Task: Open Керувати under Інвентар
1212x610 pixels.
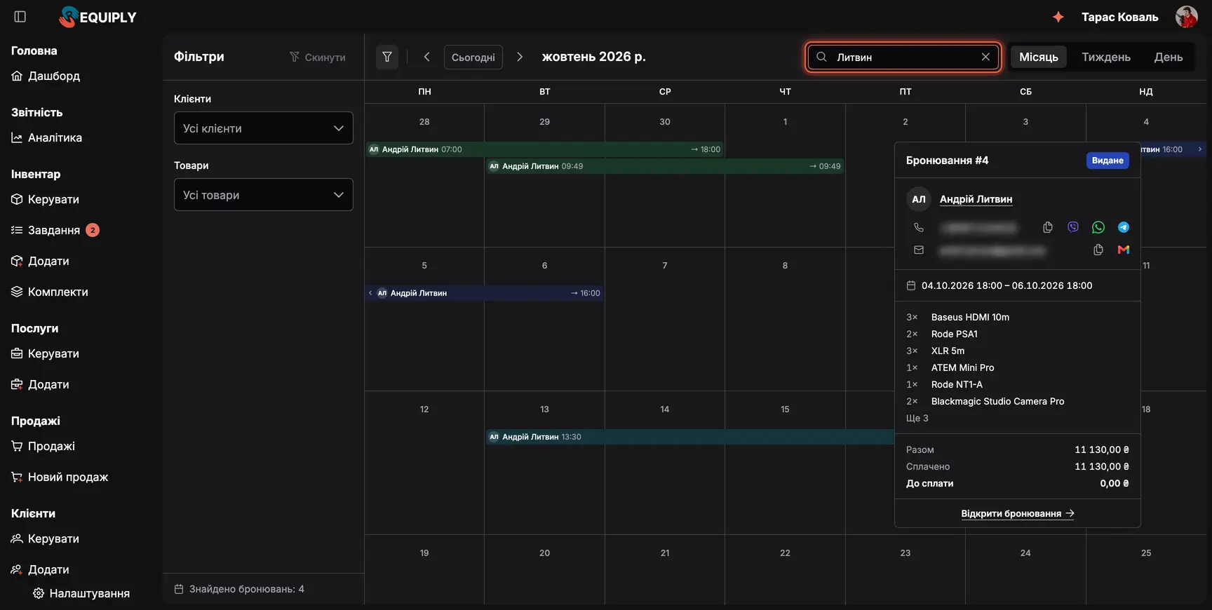Action: click(46, 199)
